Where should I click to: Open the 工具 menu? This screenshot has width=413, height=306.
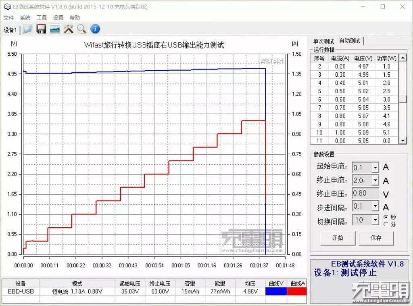point(42,18)
